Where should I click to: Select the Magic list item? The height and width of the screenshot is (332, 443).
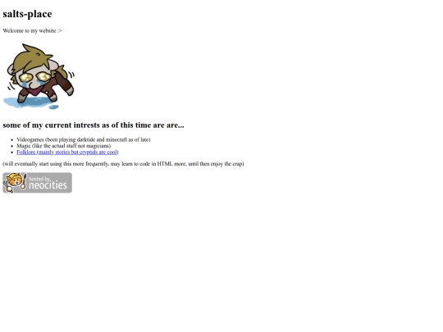point(63,146)
